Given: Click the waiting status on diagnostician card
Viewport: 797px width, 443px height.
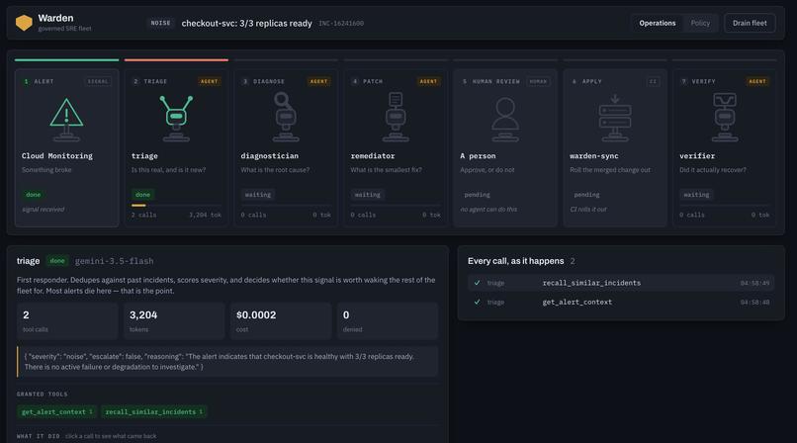Looking at the screenshot, I should (x=258, y=195).
